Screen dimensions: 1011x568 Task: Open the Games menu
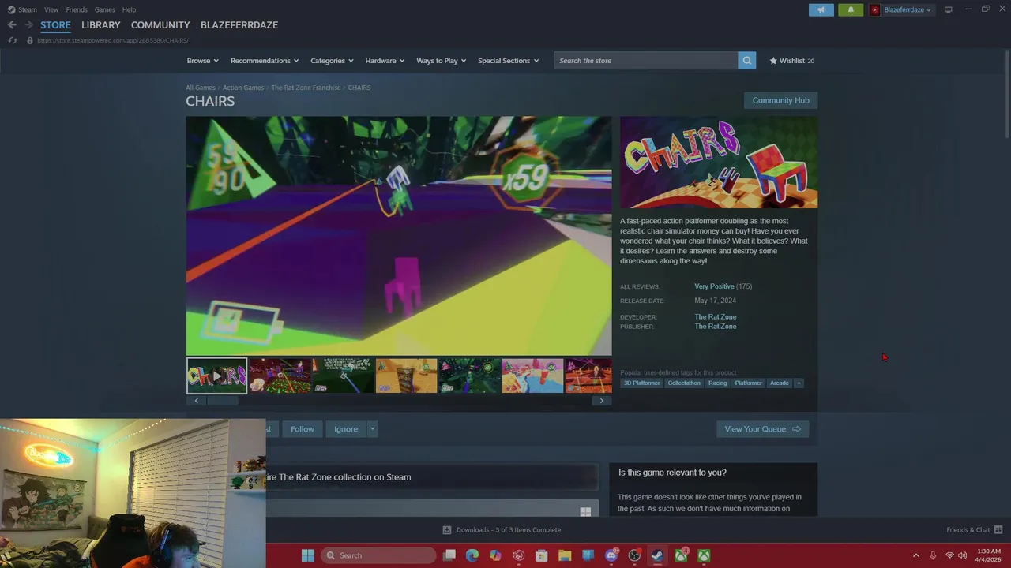click(x=105, y=9)
